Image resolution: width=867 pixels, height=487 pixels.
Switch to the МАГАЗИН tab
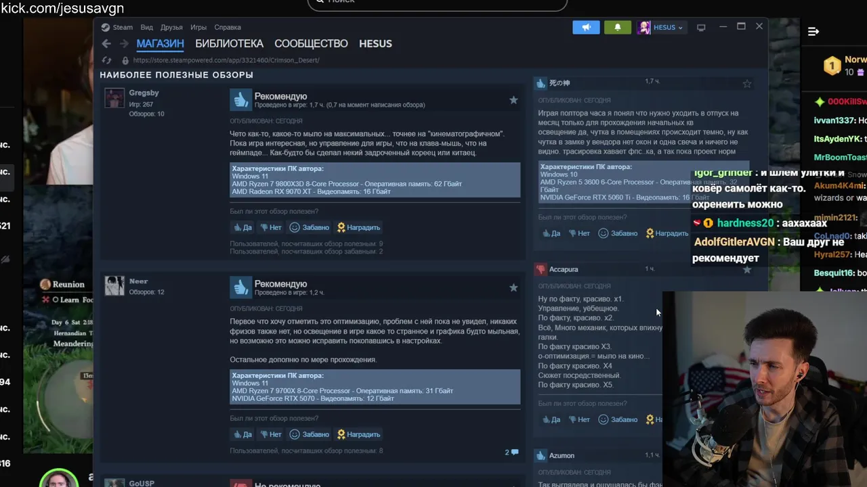[x=160, y=43]
